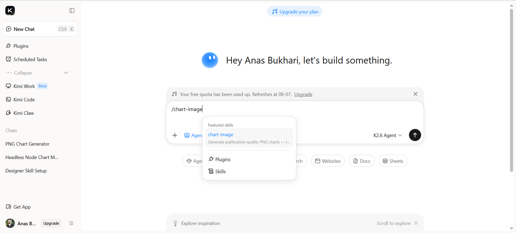
Task: Open the K2.6 Agent model dropdown
Action: [x=388, y=135]
